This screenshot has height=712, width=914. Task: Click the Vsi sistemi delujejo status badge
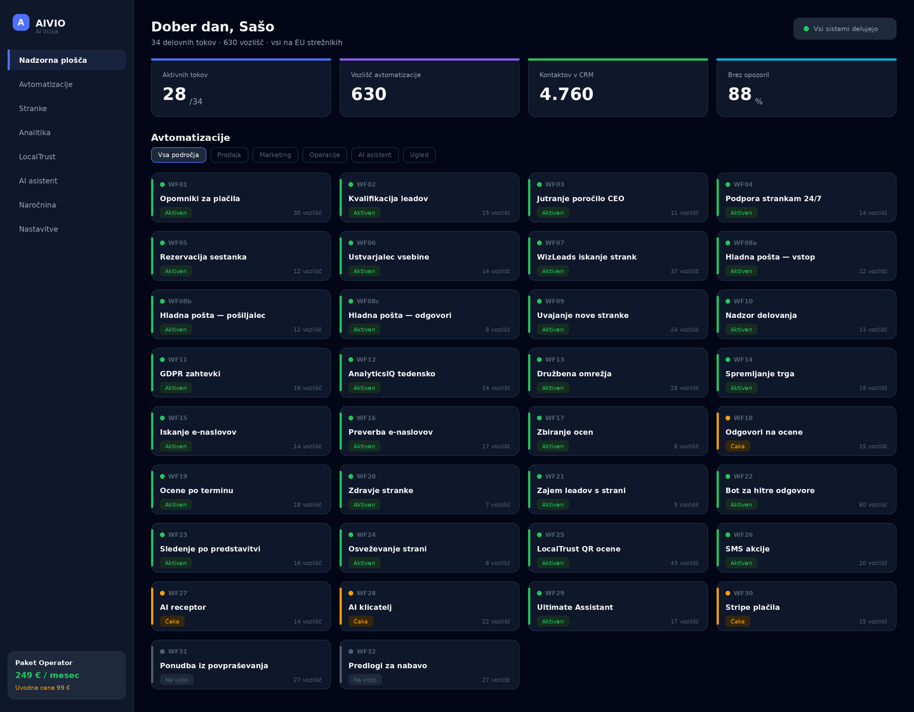(845, 29)
